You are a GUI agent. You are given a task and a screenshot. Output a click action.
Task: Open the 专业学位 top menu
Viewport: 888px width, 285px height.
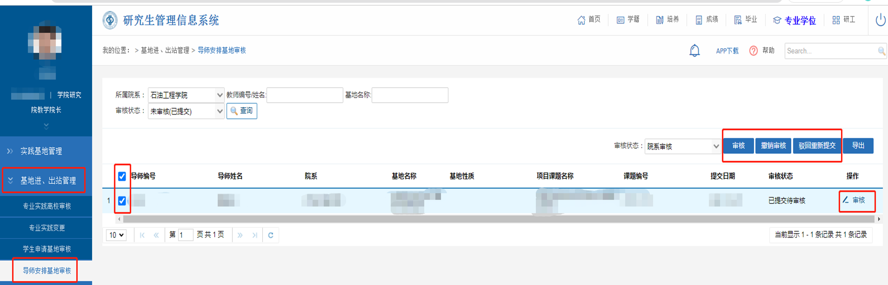(x=795, y=20)
